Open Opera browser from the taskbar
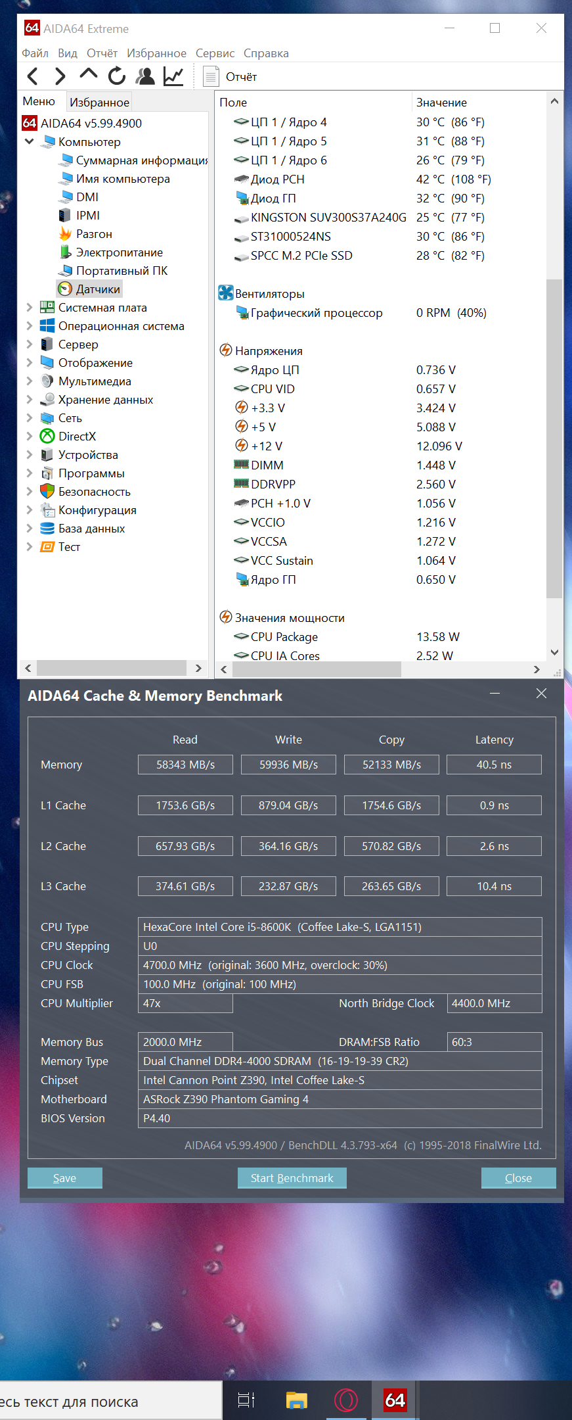 click(x=345, y=1400)
